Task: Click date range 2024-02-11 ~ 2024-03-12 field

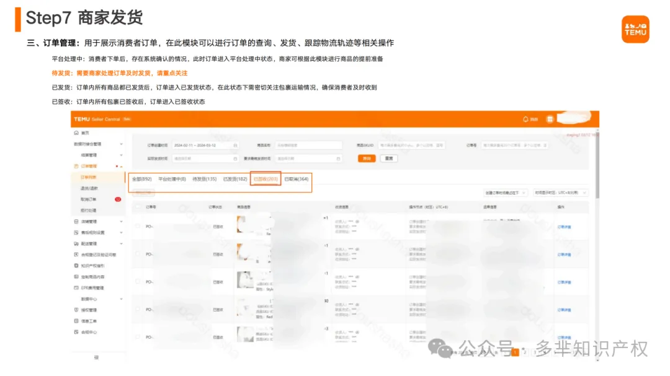Action: [x=205, y=146]
